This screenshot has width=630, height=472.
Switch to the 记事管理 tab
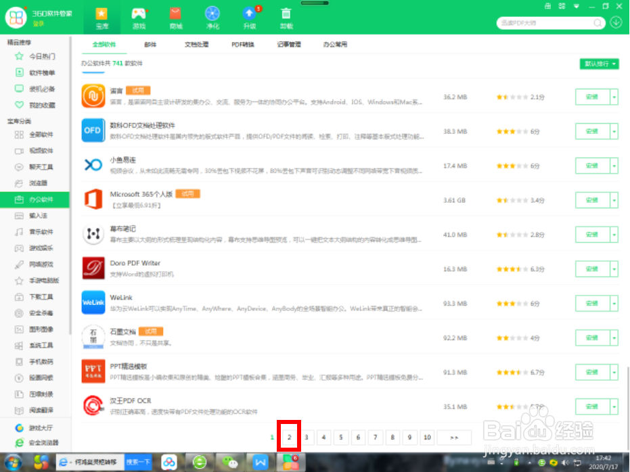(289, 45)
